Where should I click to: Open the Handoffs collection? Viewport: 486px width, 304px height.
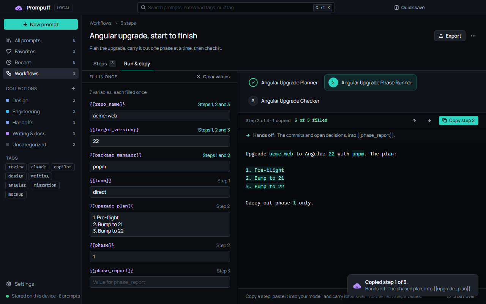(x=41, y=122)
